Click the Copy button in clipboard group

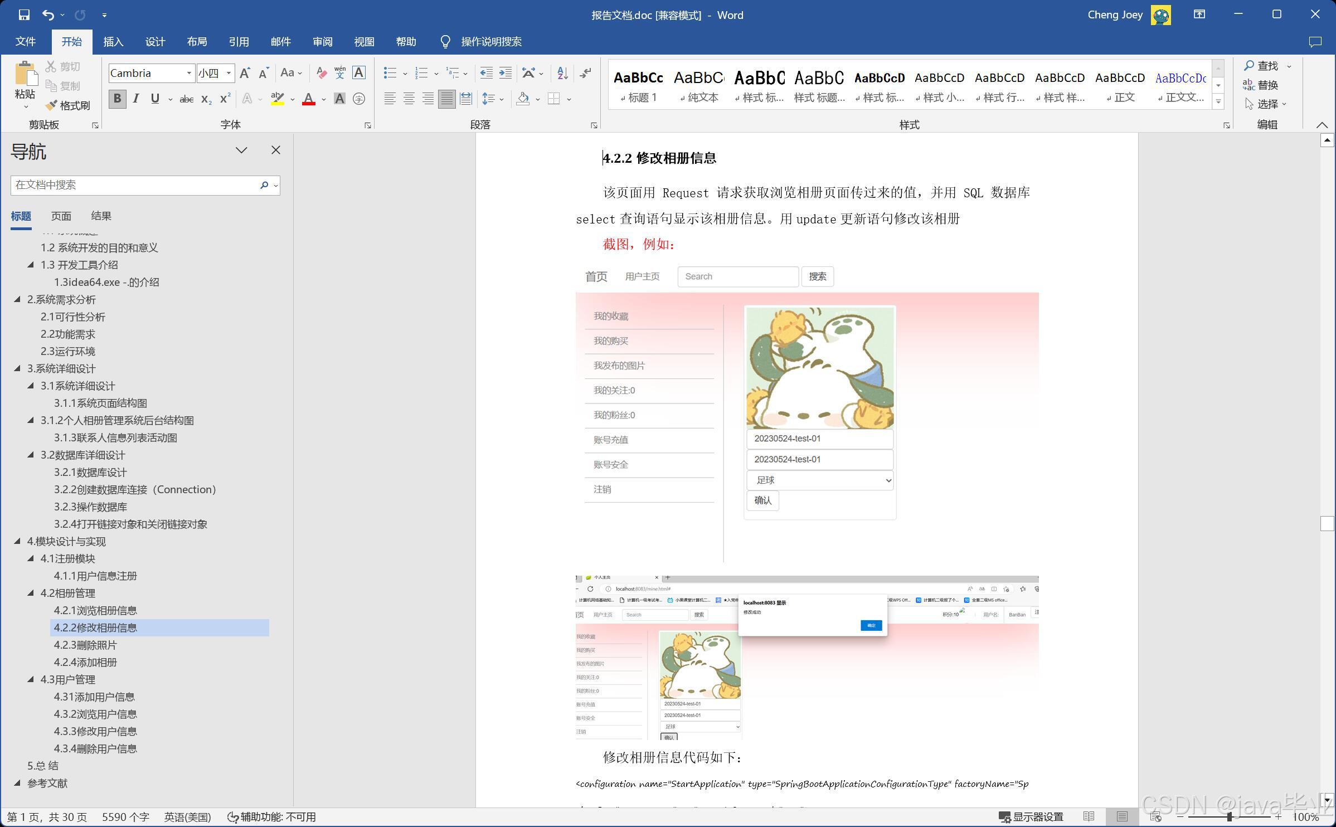pyautogui.click(x=62, y=86)
